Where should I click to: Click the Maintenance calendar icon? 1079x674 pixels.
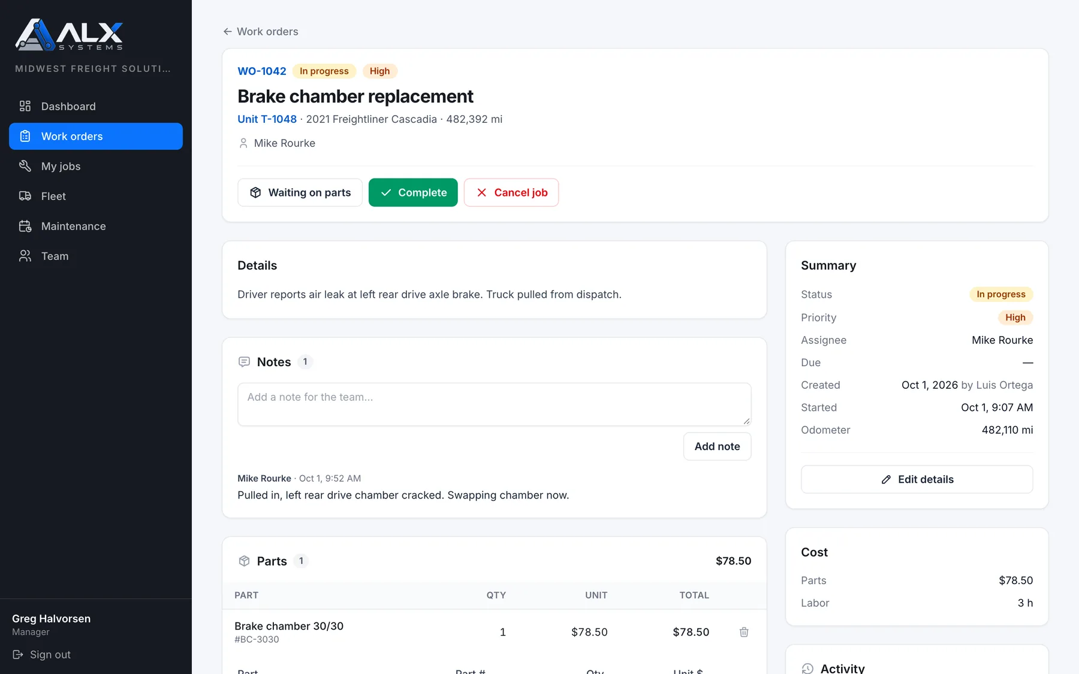[25, 226]
